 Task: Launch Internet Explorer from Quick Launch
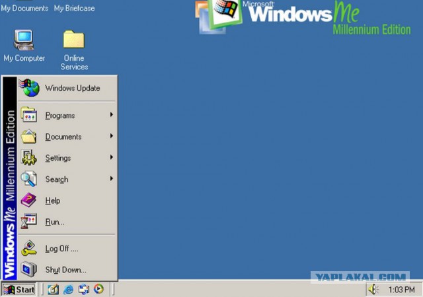(68, 289)
